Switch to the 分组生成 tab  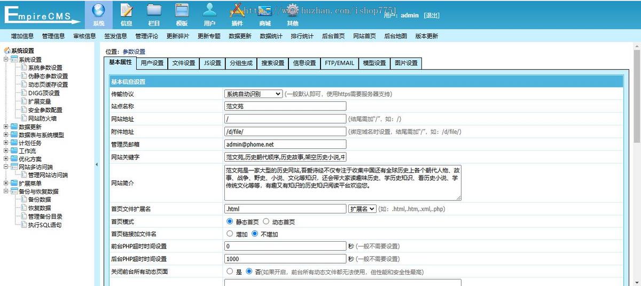tap(241, 63)
